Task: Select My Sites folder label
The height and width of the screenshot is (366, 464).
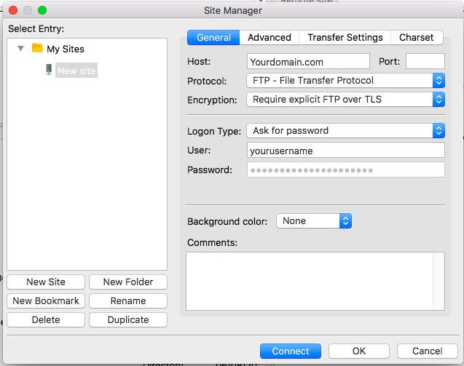Action: [66, 49]
